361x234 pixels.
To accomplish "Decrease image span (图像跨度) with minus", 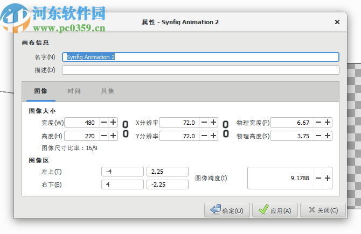I will pos(318,178).
